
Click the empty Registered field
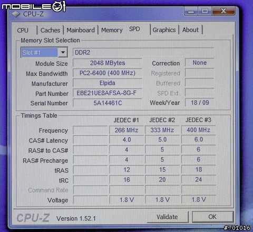[199, 73]
